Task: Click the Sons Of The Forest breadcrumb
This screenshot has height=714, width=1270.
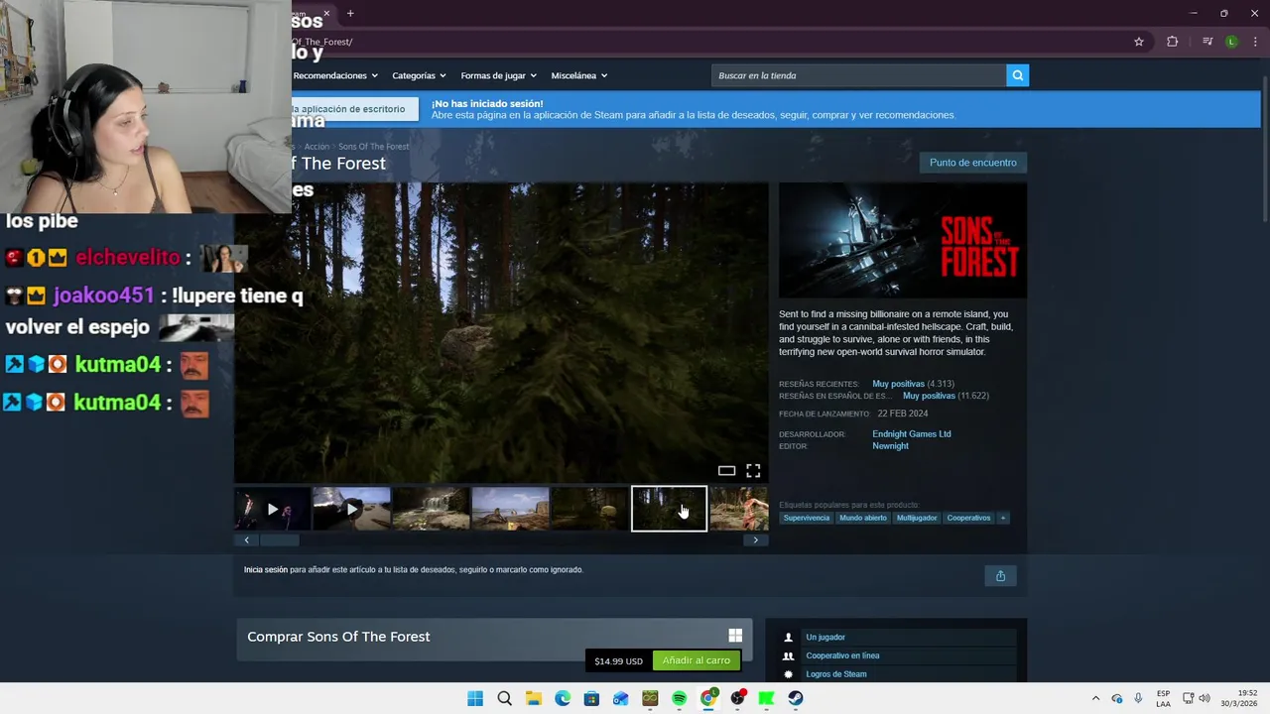Action: (374, 147)
